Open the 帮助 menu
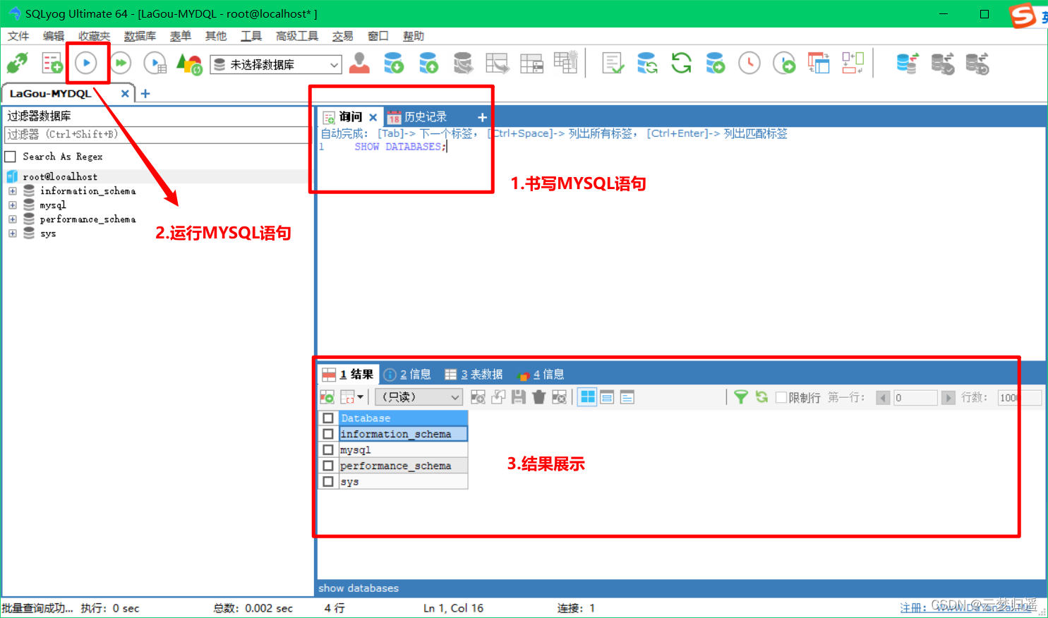This screenshot has height=618, width=1048. point(414,36)
